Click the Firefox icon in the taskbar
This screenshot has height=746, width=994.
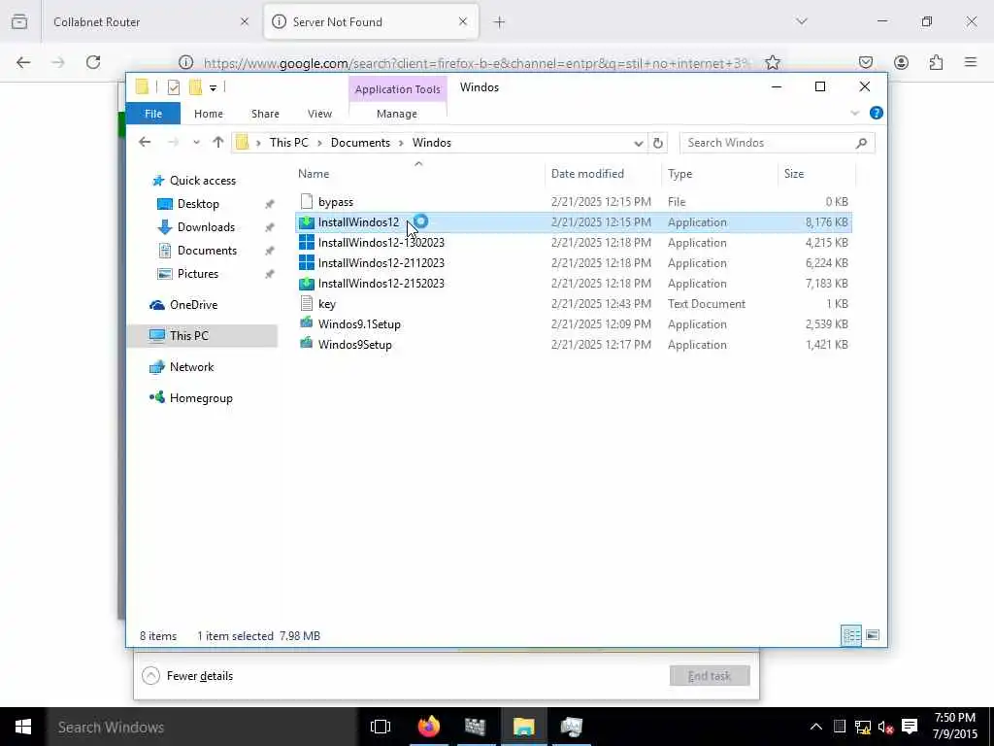coord(428,727)
